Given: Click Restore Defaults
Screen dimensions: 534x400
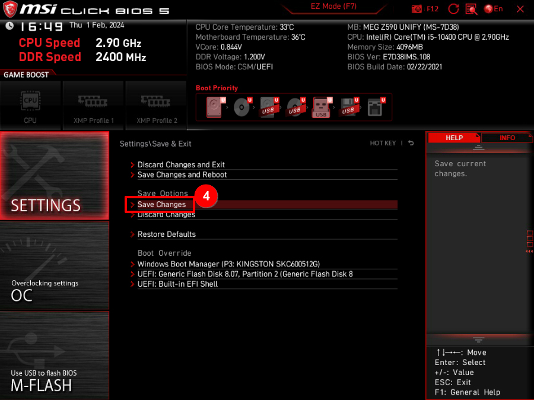Looking at the screenshot, I should 264,234.
